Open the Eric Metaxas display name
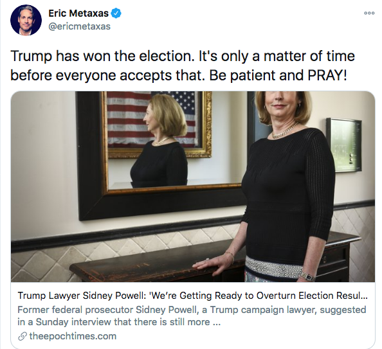This screenshot has height=349, width=382. (78, 13)
